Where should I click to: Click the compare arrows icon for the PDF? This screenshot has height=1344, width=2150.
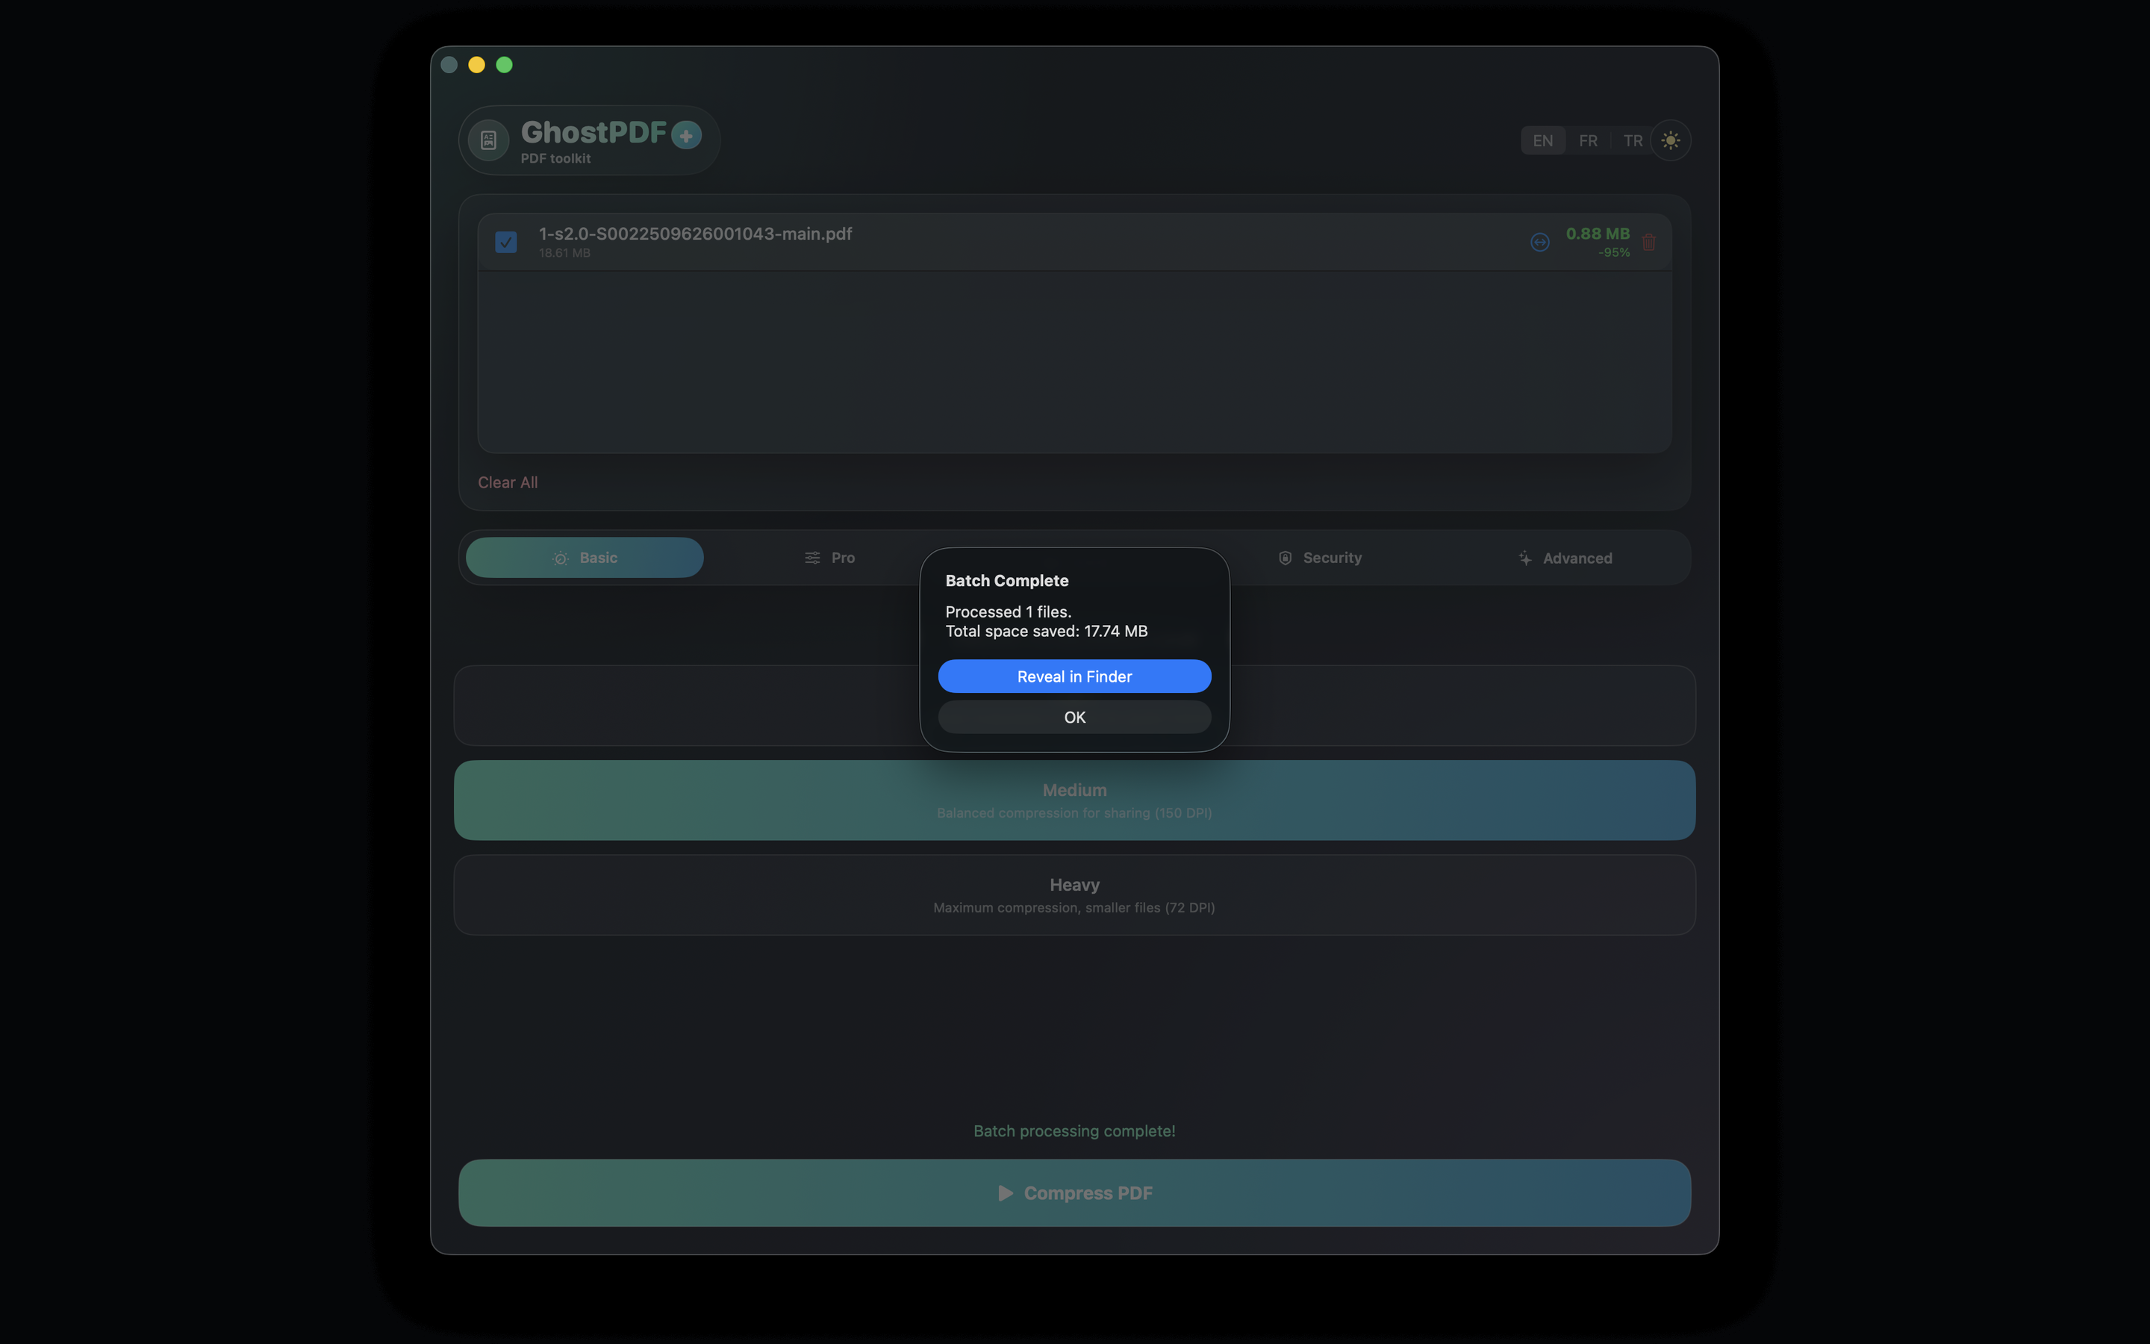(x=1539, y=242)
